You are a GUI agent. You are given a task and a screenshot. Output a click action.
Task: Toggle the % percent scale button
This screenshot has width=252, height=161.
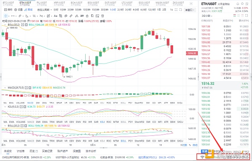click(x=190, y=145)
